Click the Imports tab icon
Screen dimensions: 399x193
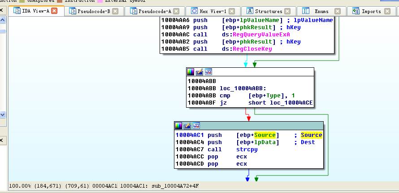click(x=356, y=11)
